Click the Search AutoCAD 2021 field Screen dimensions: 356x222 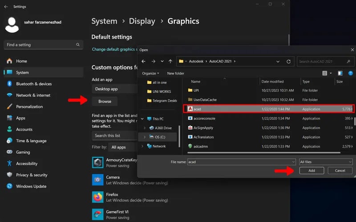(325, 62)
